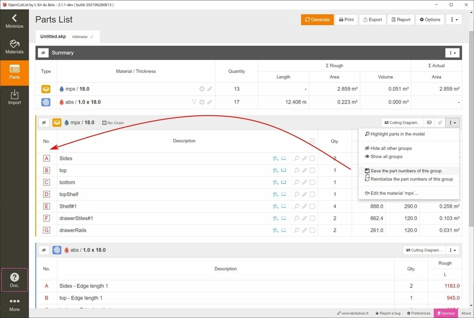Click the pink Sponsor button
This screenshot has width=474, height=318.
446,313
